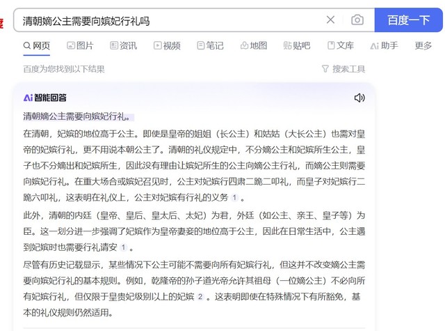Screen dimensions: 445x331
Task: Open citation 1 after 行礼请安
Action: pyautogui.click(x=123, y=247)
